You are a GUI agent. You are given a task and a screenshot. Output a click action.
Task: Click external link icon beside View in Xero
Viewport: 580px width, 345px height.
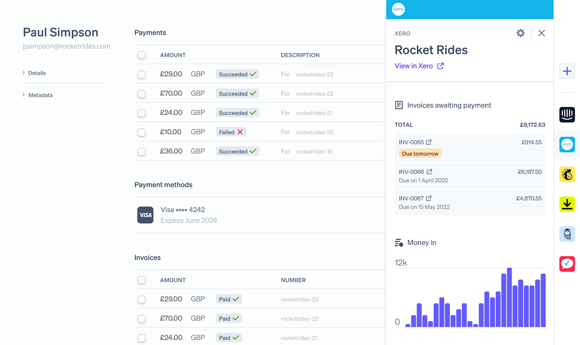click(x=440, y=66)
